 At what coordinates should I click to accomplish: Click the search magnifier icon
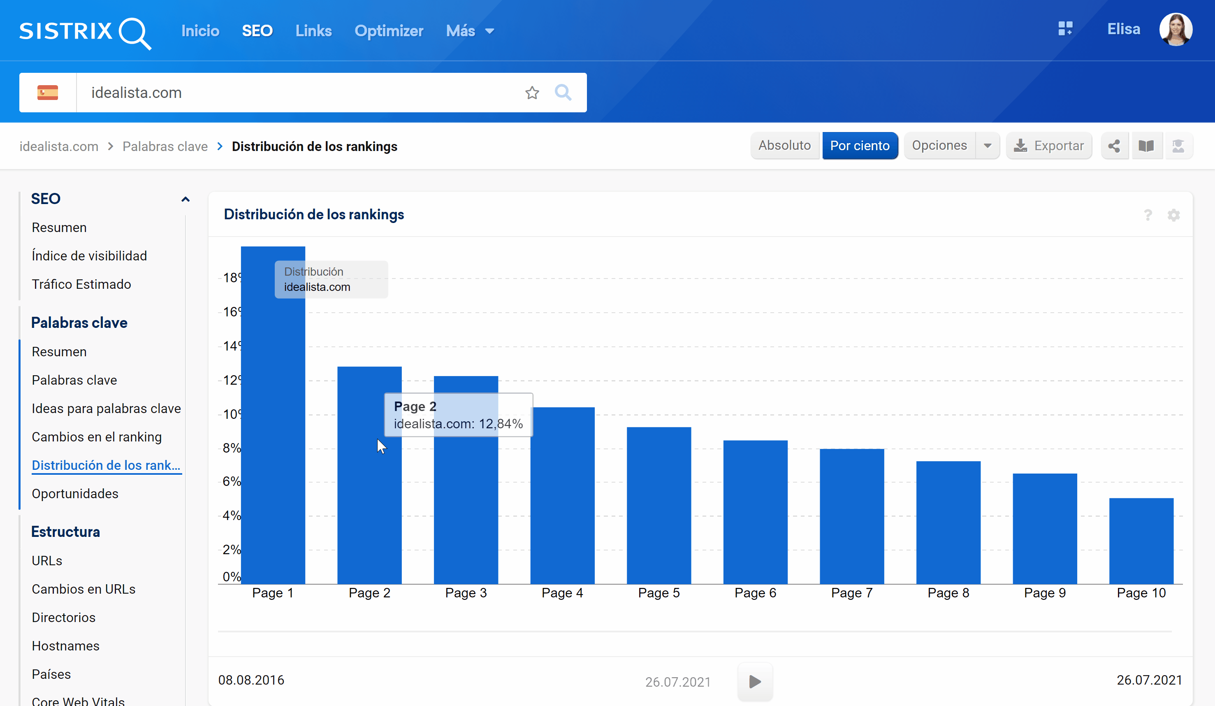[x=563, y=93]
